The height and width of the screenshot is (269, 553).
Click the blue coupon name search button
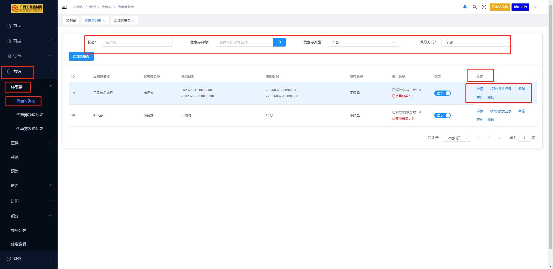click(x=279, y=42)
